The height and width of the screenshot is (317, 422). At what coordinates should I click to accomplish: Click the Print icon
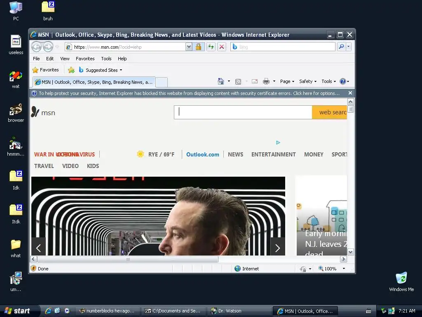coord(266,81)
